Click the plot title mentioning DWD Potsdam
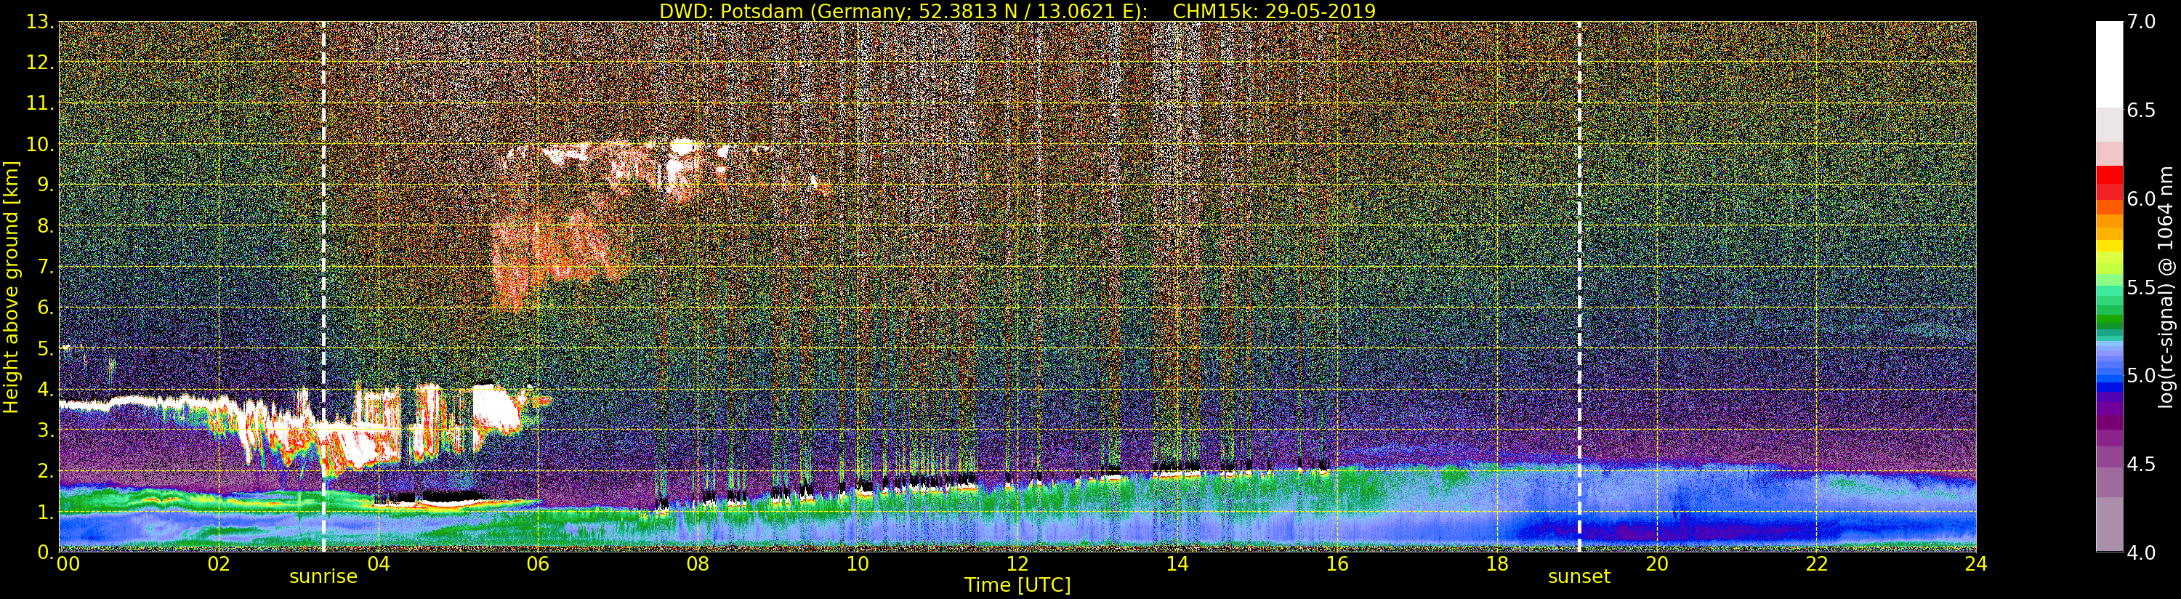 (1017, 11)
